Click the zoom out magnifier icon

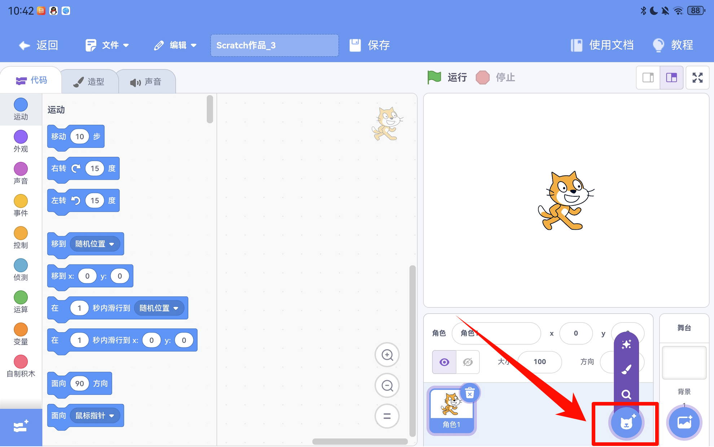(387, 386)
